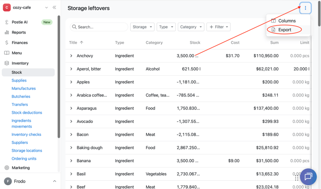Open the three-dot more options menu
Image resolution: width=321 pixels, height=189 pixels.
point(305,8)
